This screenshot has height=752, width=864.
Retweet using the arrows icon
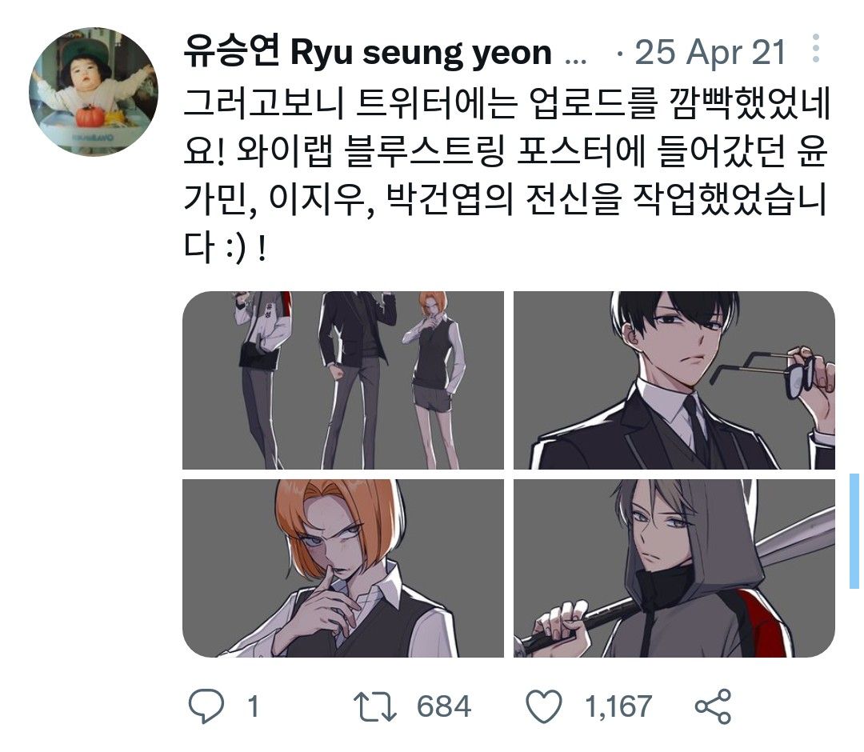tap(374, 707)
